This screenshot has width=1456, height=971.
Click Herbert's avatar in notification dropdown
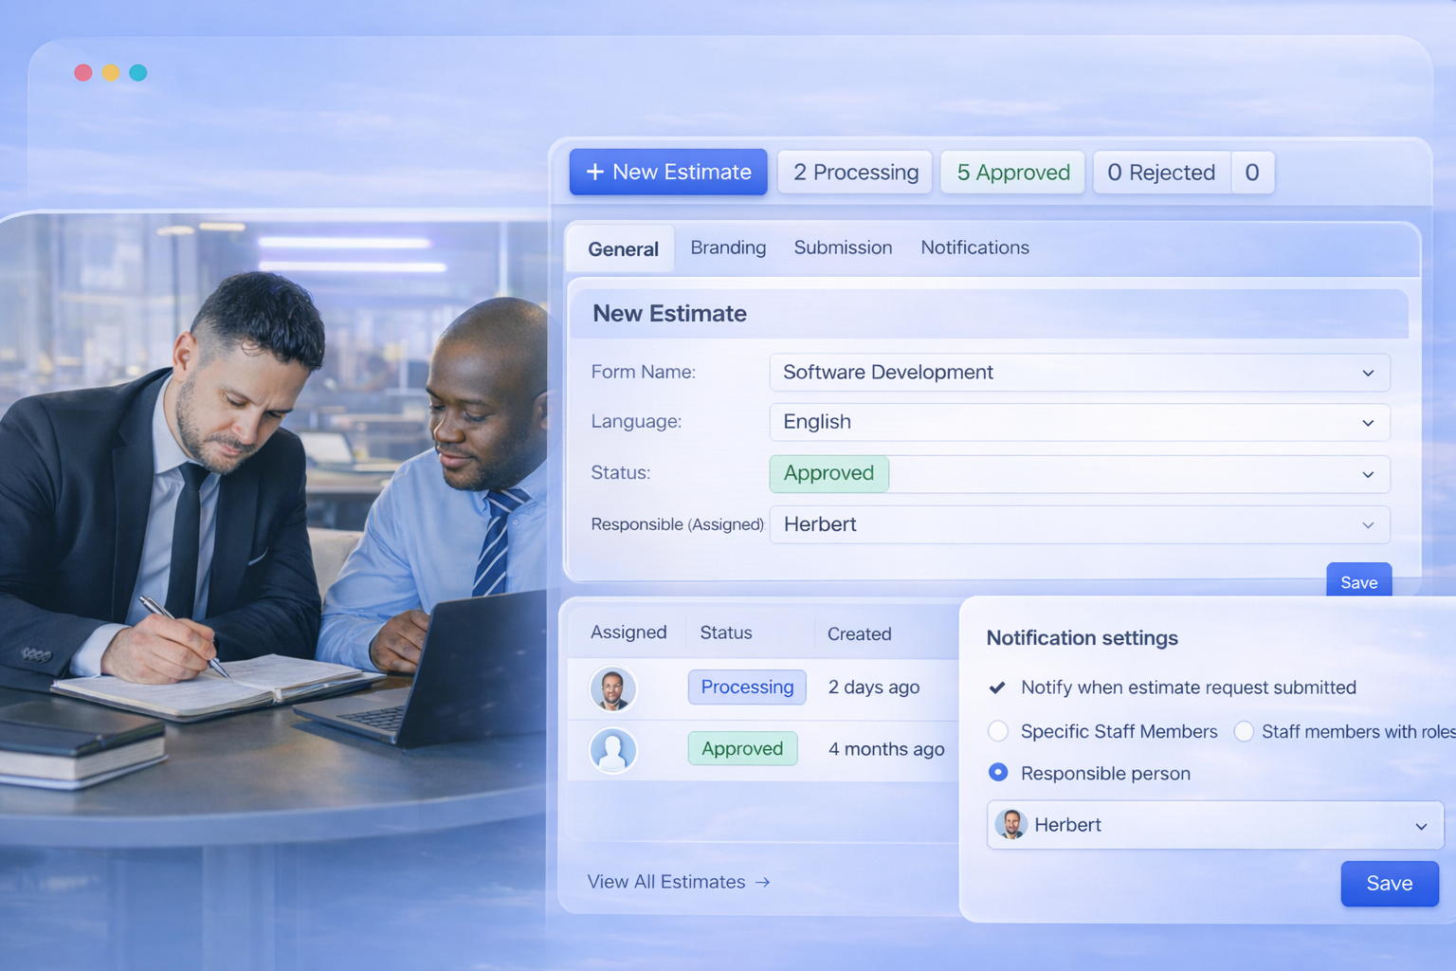click(x=1011, y=824)
